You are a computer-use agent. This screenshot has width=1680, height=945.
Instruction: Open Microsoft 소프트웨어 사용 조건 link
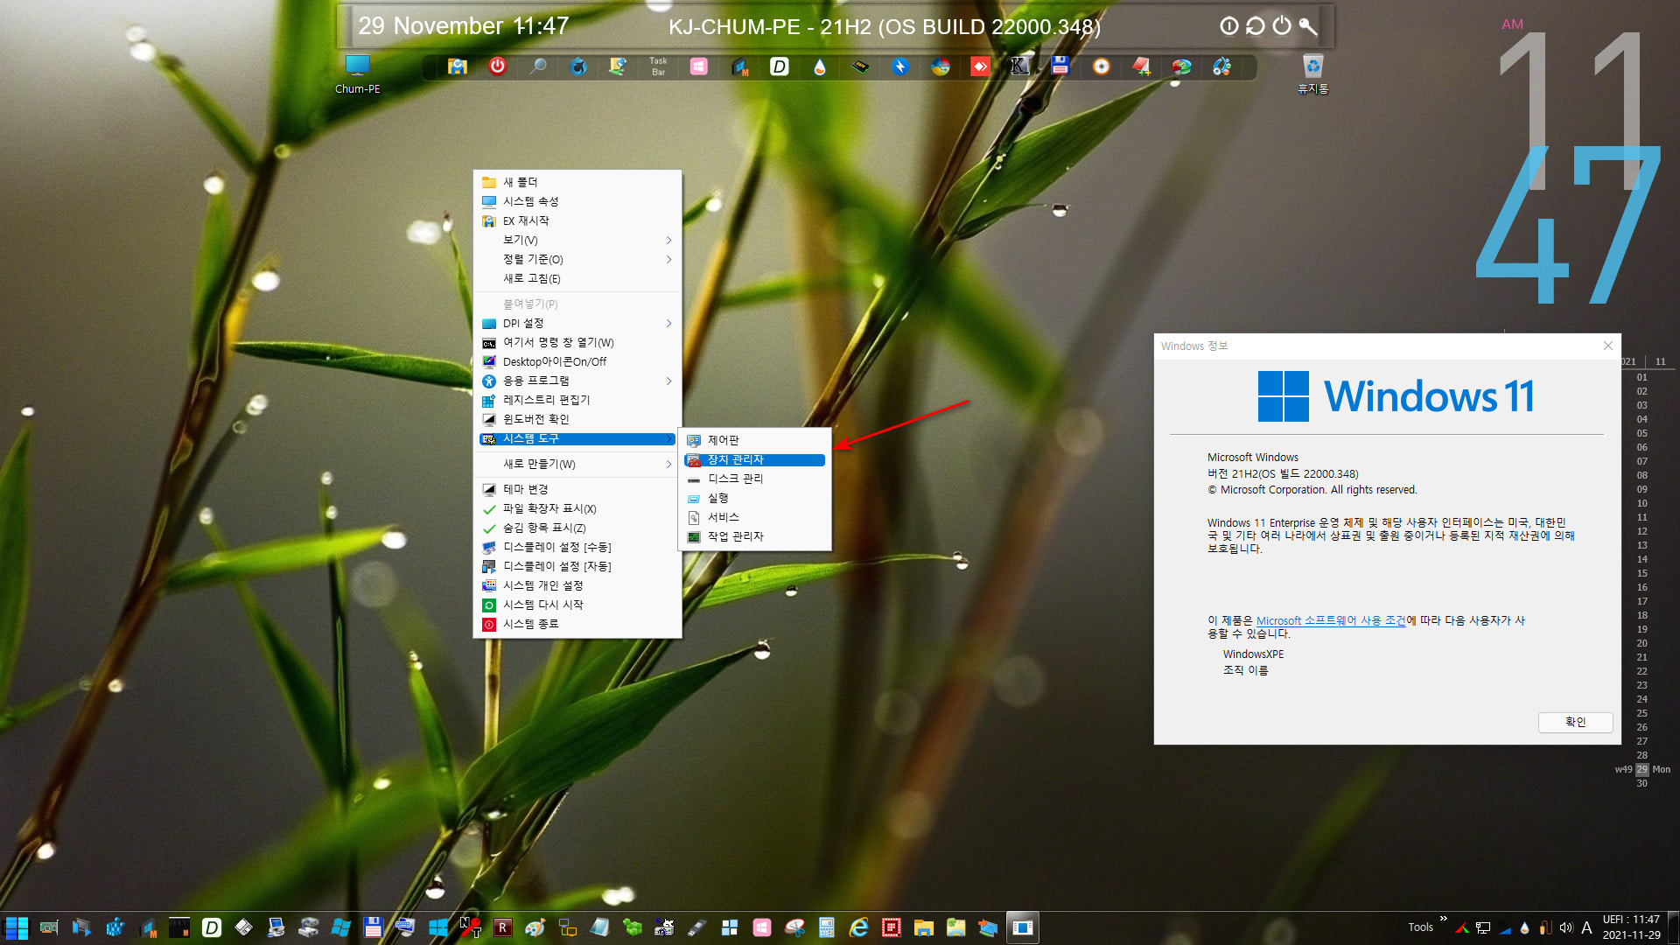point(1331,620)
